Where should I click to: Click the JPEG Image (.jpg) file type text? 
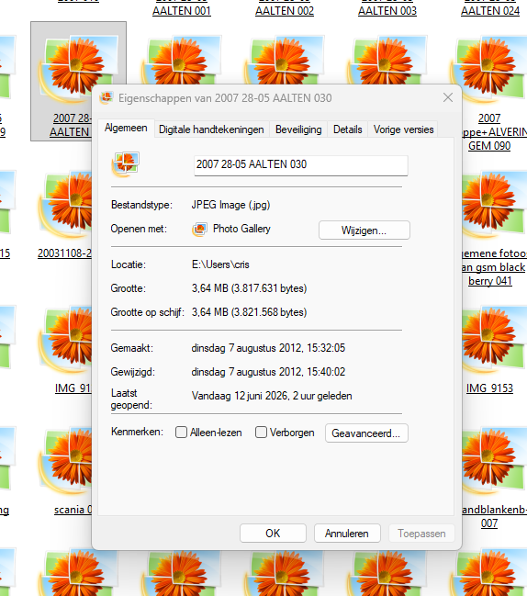(231, 205)
